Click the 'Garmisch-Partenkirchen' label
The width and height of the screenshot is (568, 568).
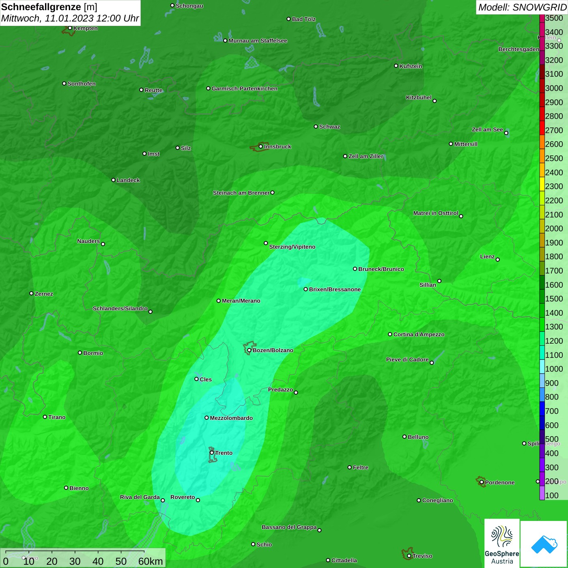245,88
